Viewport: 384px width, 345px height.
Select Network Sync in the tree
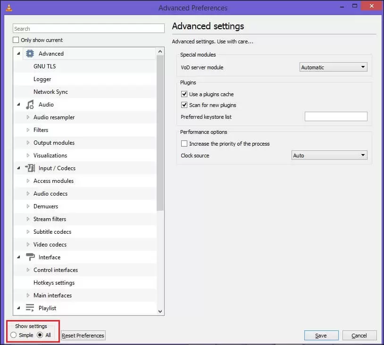coord(50,92)
